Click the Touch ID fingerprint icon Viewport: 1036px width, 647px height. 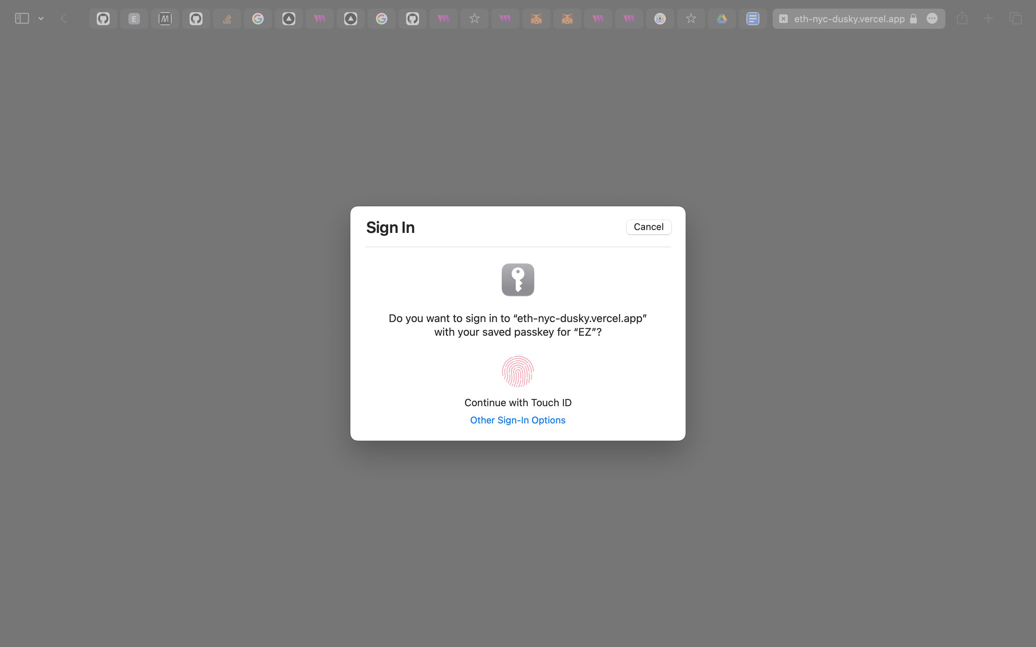518,371
